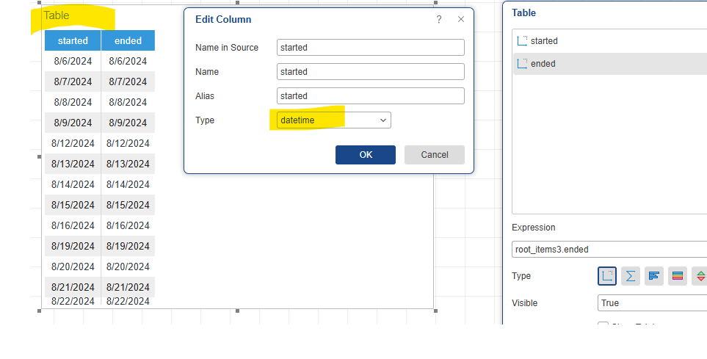This screenshot has height=359, width=707.
Task: Click the started column header
Action: (73, 40)
